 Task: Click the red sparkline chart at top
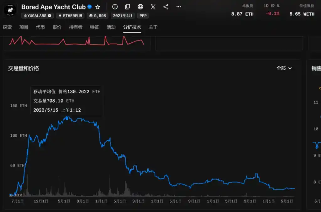coord(76,40)
